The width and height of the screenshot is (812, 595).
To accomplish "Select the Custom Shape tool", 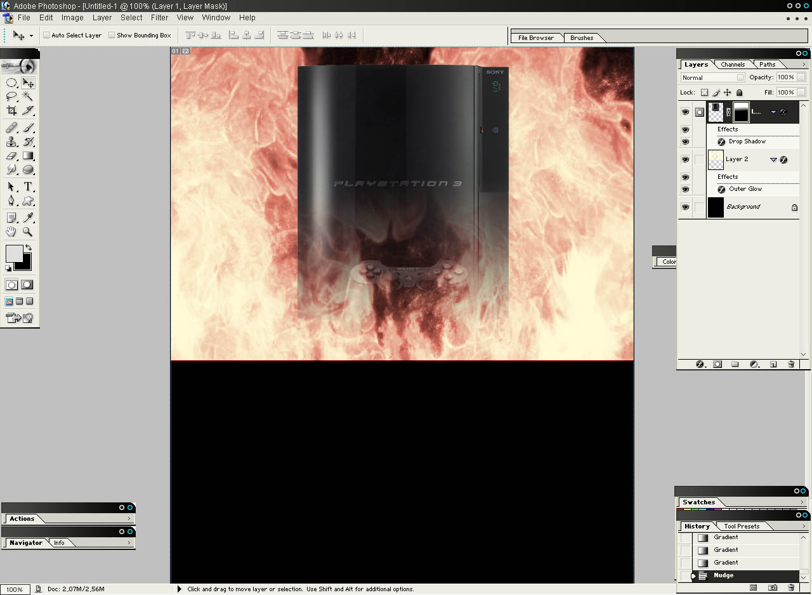I will 28,200.
